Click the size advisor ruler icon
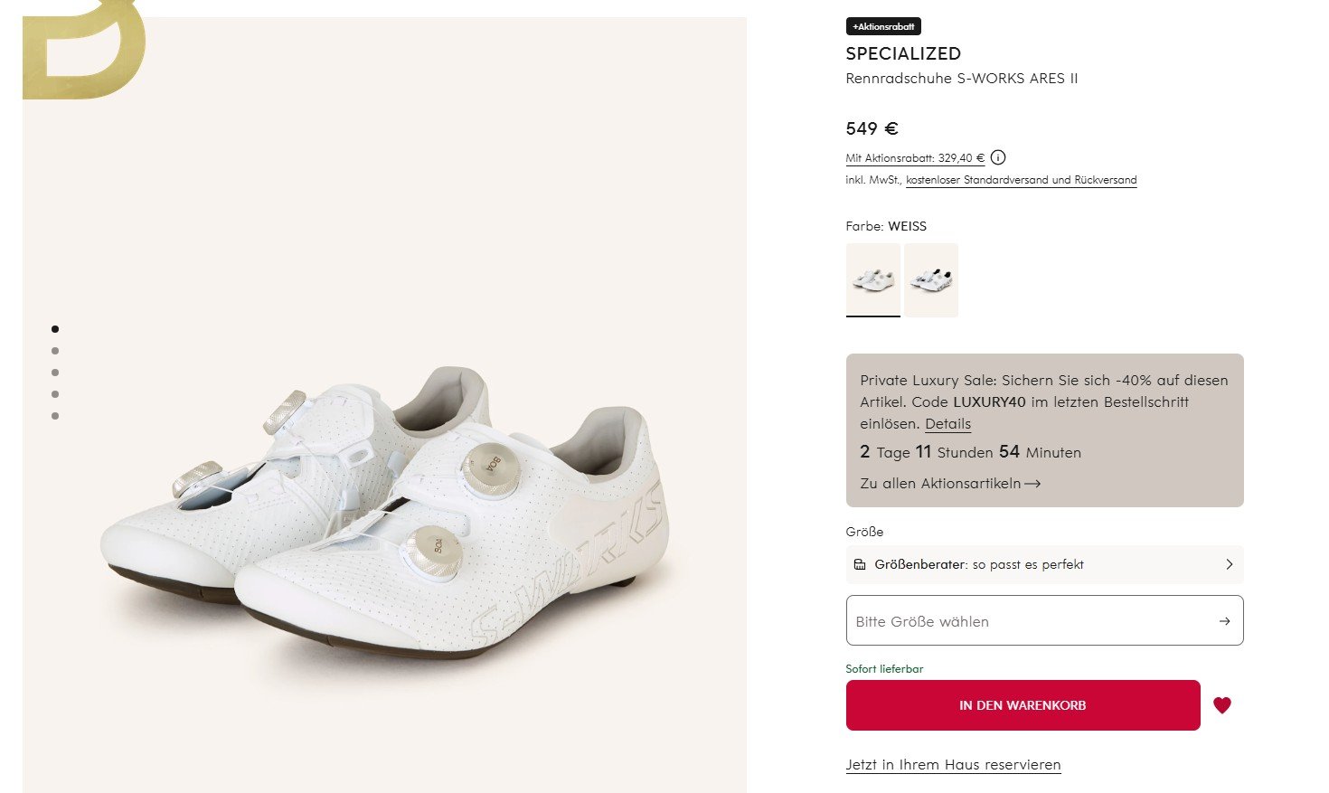 pos(860,564)
